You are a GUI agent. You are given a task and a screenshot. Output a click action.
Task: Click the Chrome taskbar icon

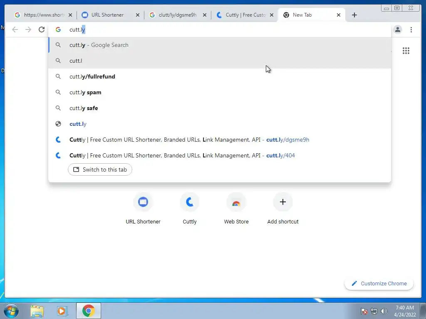pos(88,311)
